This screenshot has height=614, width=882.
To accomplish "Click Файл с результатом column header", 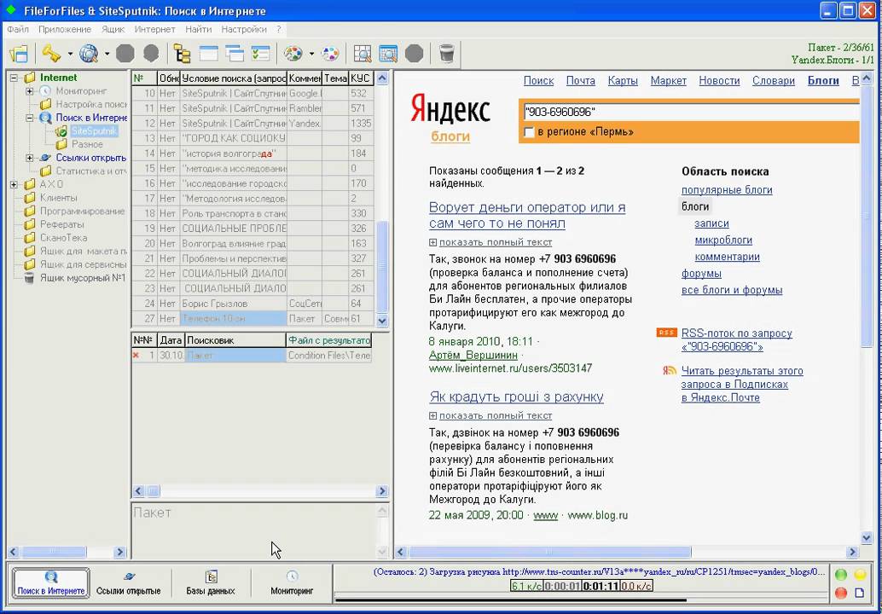I will pos(329,340).
